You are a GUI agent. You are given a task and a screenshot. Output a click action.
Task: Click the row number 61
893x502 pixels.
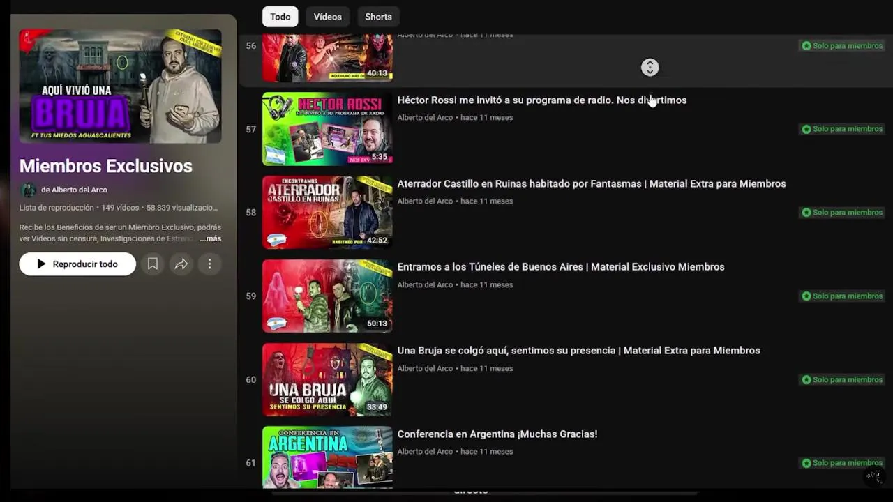[251, 463]
